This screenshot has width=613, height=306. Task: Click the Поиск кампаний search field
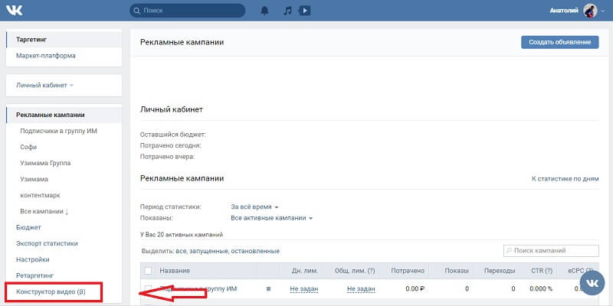click(x=551, y=251)
